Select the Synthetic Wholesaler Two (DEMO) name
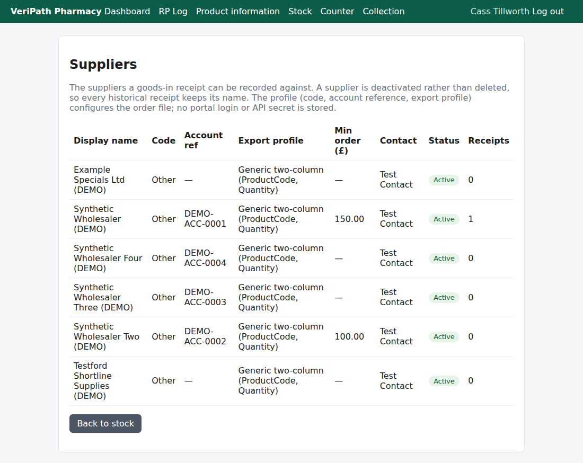583x463 pixels. coord(107,337)
